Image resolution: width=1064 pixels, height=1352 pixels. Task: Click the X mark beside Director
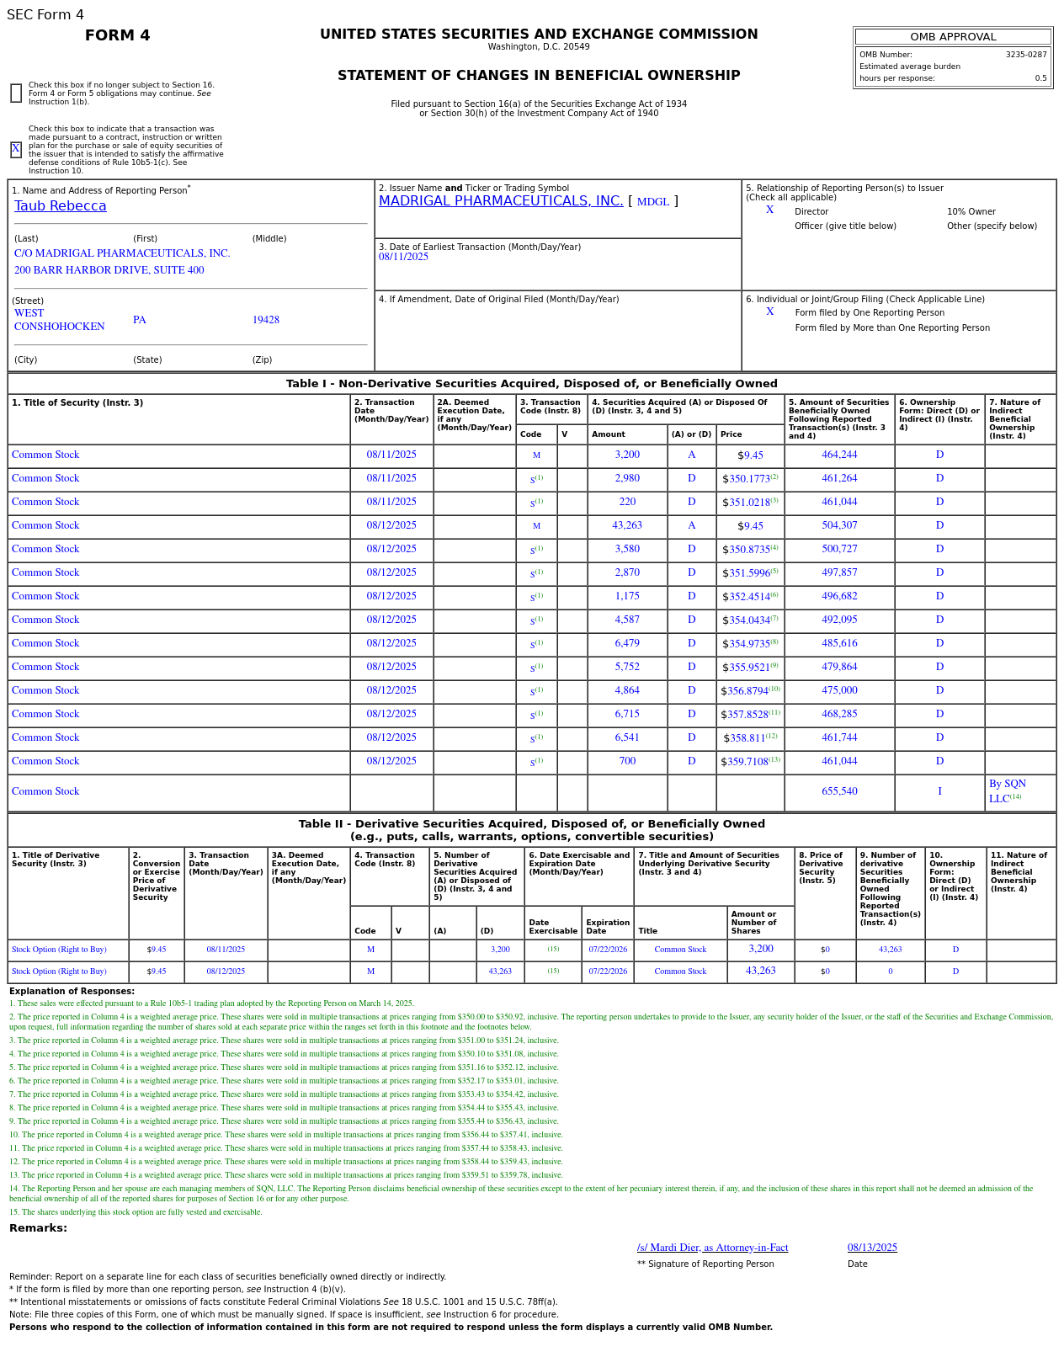(x=769, y=210)
